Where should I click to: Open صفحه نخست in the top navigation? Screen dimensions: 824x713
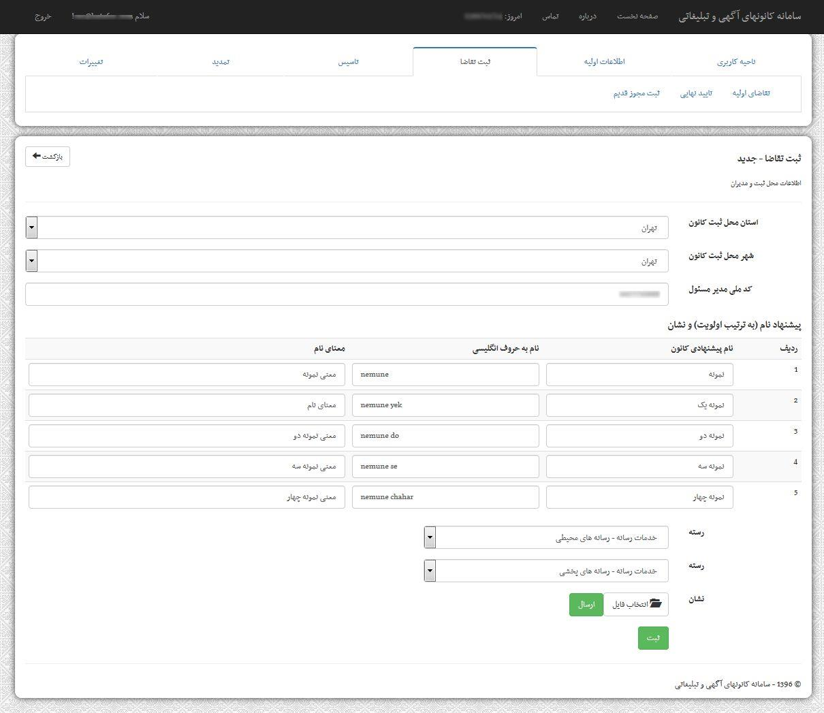(x=637, y=16)
